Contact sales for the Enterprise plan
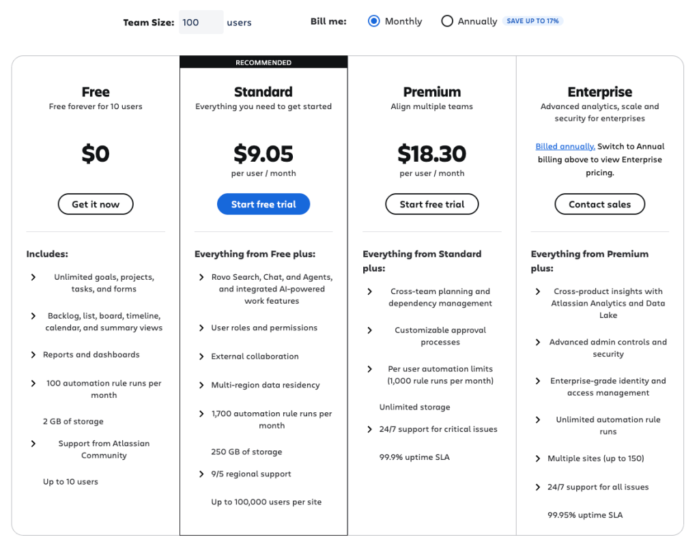The width and height of the screenshot is (699, 550). pos(599,204)
